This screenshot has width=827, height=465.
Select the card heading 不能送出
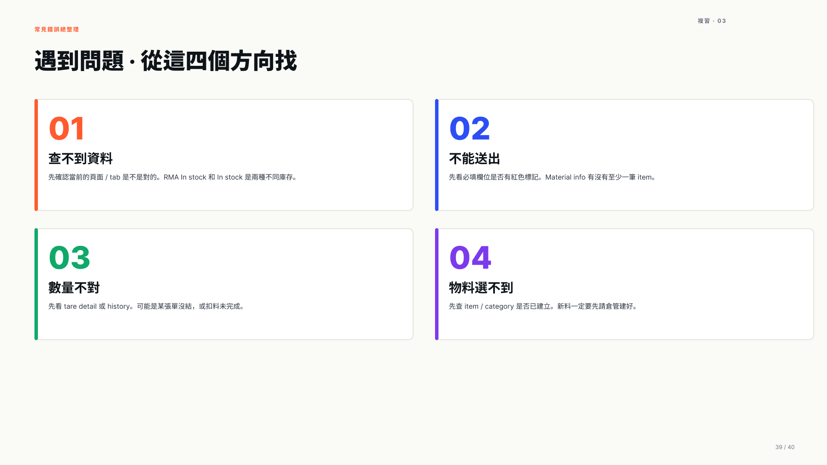[x=475, y=158]
